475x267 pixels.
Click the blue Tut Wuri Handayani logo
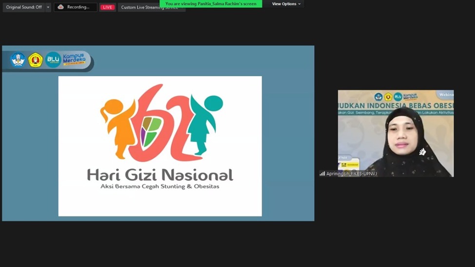18,60
